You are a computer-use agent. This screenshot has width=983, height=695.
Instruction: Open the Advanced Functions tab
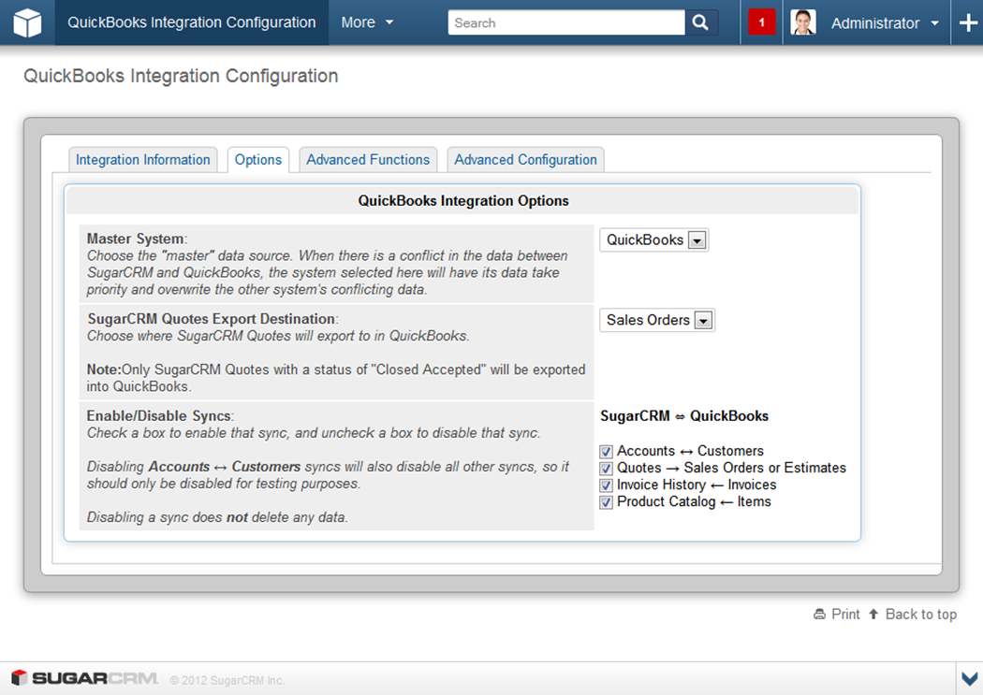[368, 160]
